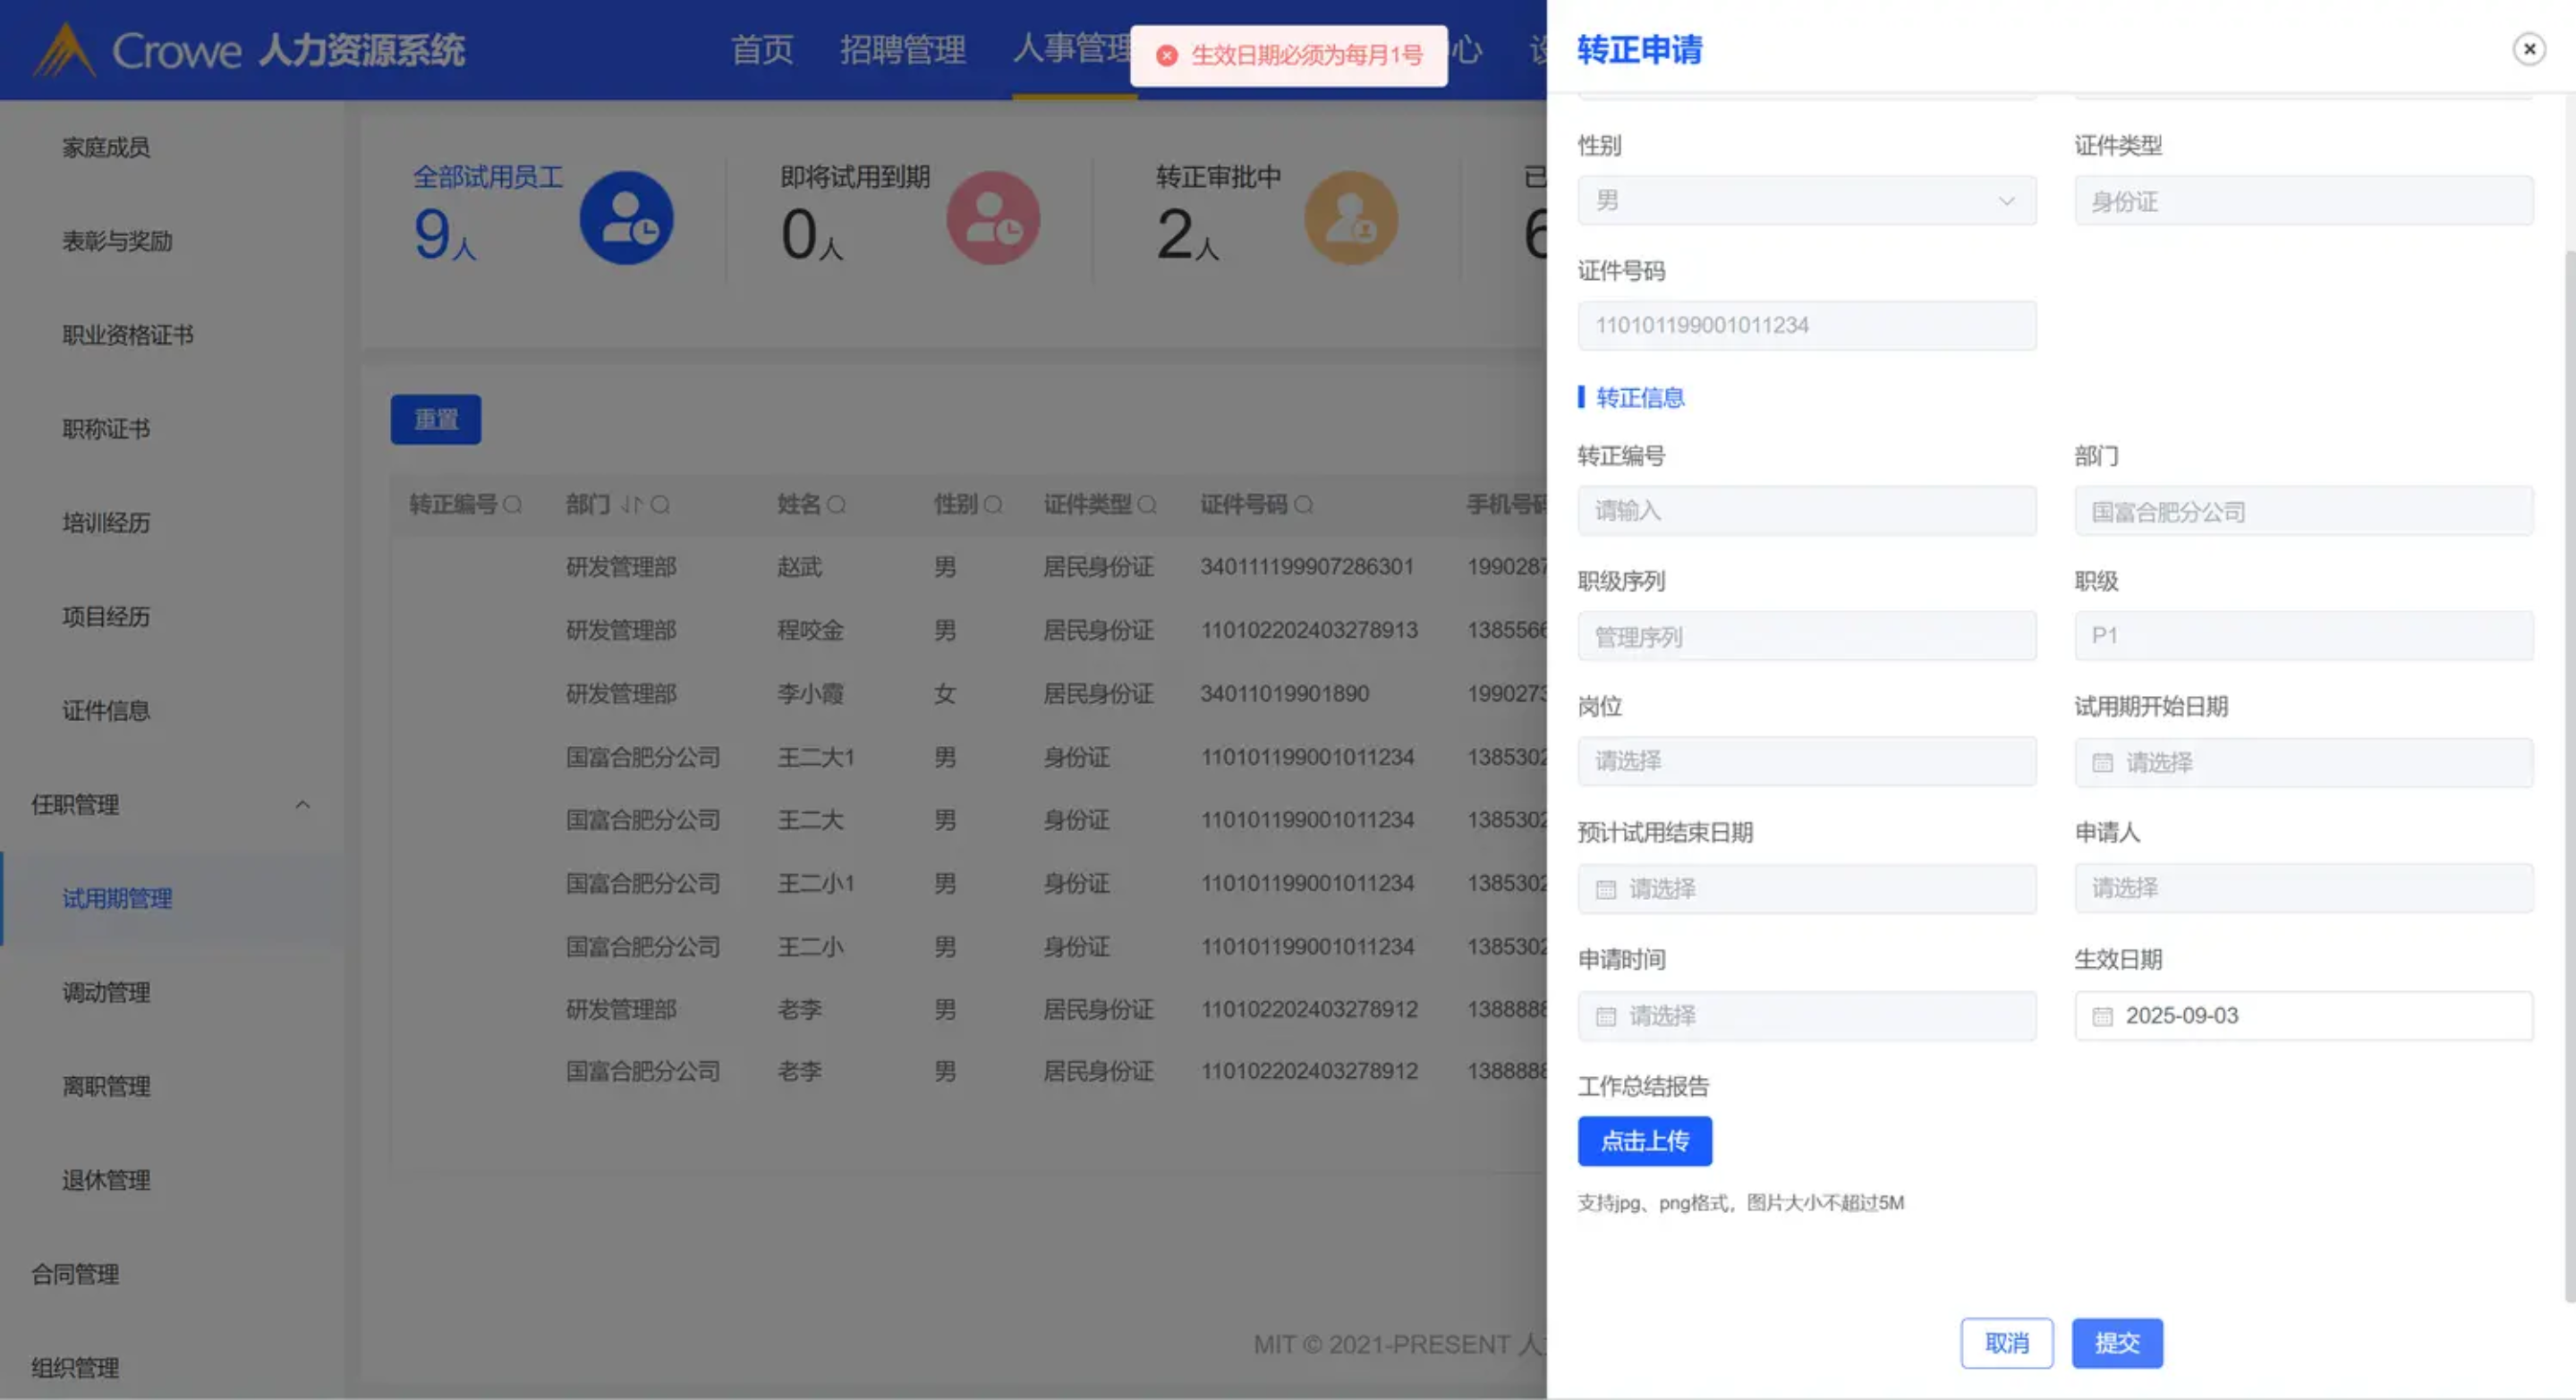This screenshot has height=1400, width=2576.
Task: Close the 转正申请 drawer with X
Action: click(2528, 48)
